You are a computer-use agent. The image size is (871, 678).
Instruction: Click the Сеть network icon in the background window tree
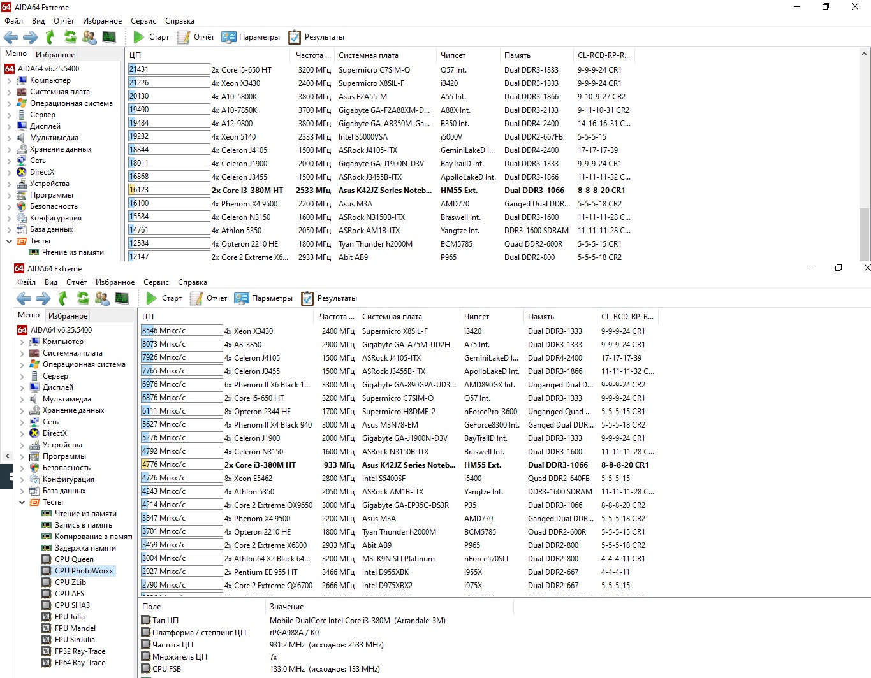pyautogui.click(x=22, y=161)
